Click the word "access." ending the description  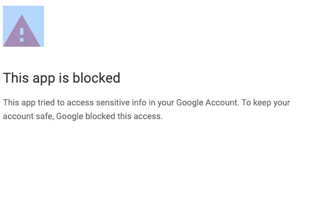[148, 116]
